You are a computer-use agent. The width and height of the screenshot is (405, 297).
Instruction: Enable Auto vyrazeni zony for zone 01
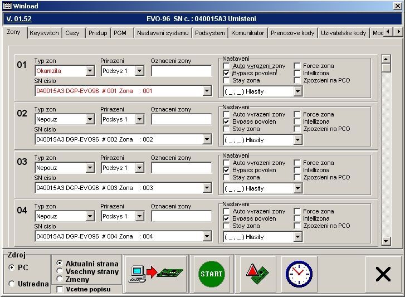pos(227,66)
